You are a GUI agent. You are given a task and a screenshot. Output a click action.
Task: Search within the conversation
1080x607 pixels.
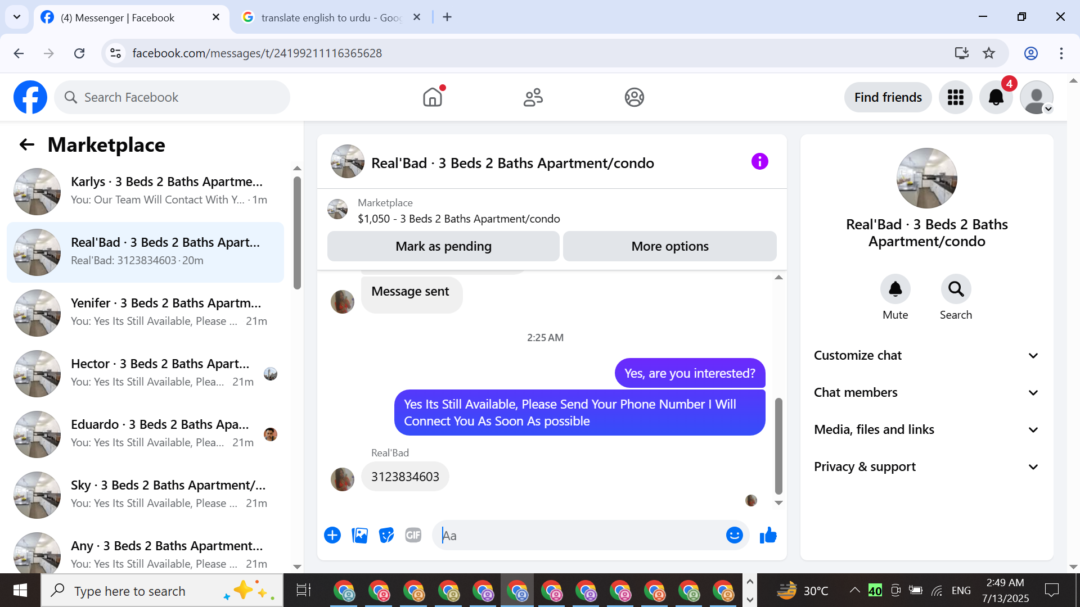click(956, 289)
